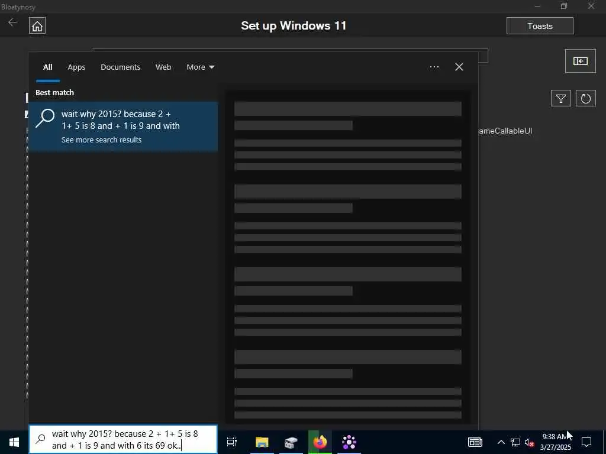Open the Windows Start menu
This screenshot has width=606, height=454.
tap(14, 442)
